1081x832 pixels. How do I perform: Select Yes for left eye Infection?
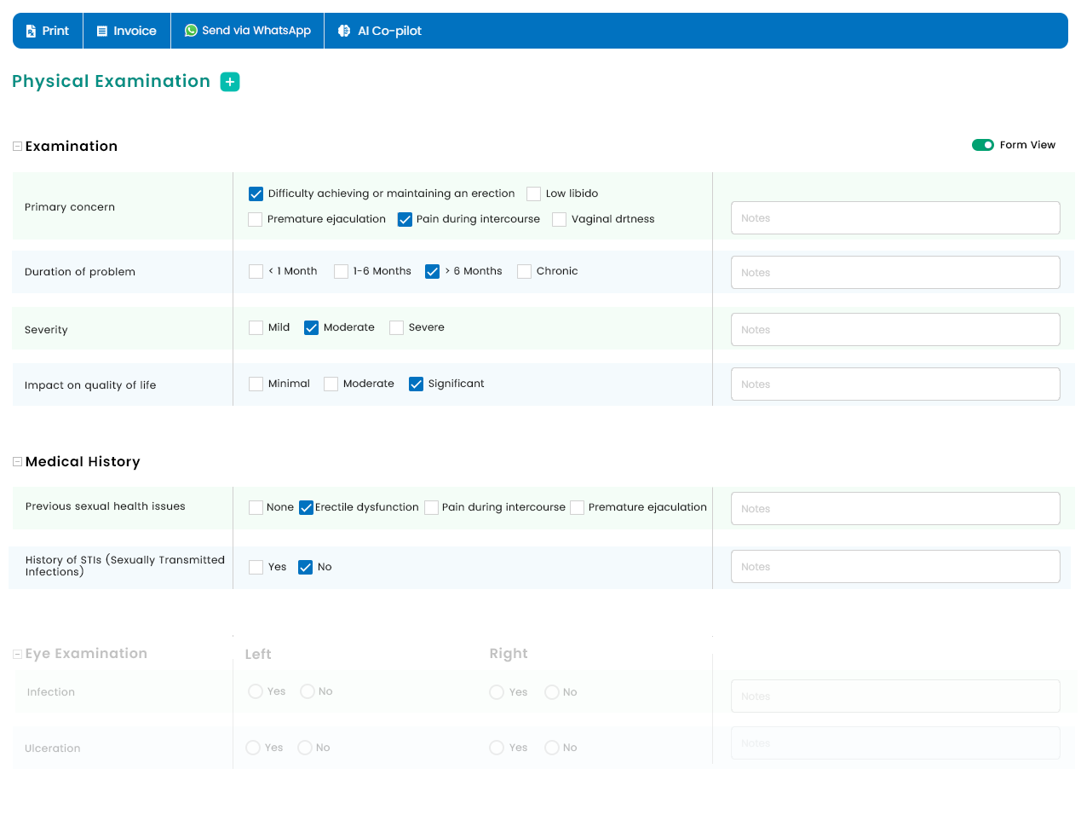click(256, 691)
